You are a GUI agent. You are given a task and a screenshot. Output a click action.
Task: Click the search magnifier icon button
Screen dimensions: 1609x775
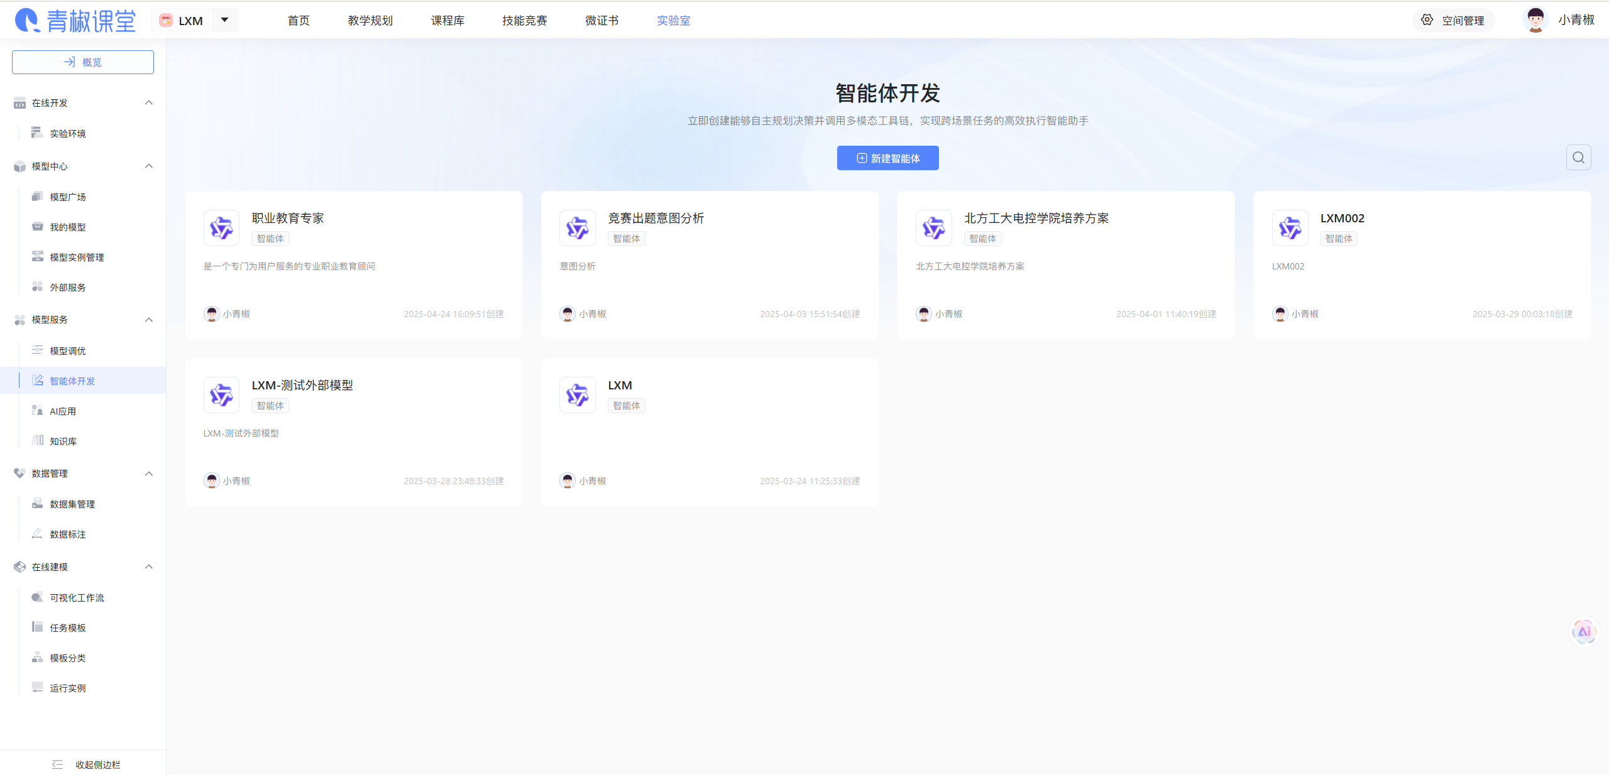(1578, 158)
